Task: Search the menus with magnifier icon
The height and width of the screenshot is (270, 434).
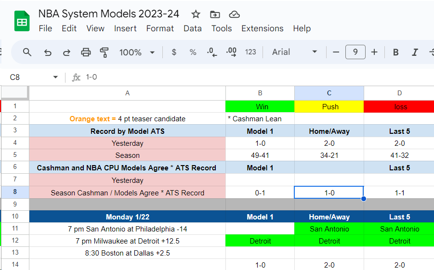Action: (x=27, y=52)
